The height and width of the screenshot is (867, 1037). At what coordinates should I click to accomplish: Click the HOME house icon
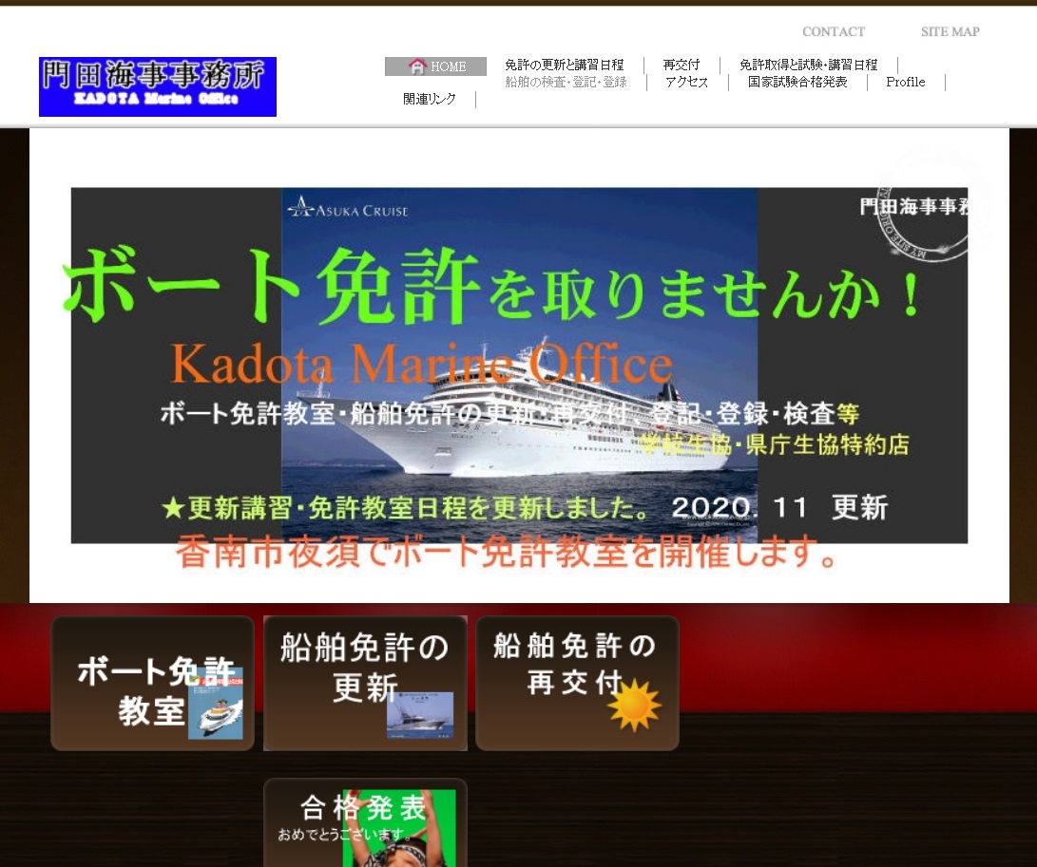tap(416, 66)
